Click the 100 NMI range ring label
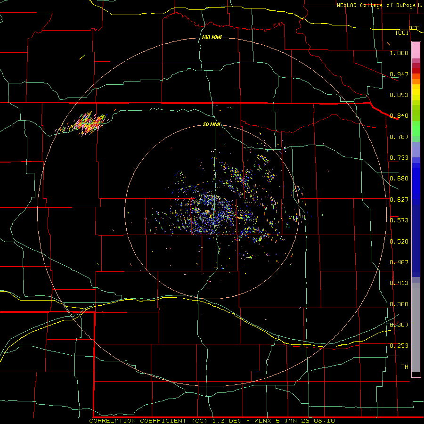 pyautogui.click(x=212, y=37)
